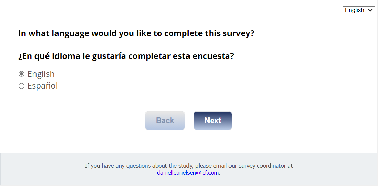Select the English radio button
The image size is (378, 186).
tap(21, 74)
